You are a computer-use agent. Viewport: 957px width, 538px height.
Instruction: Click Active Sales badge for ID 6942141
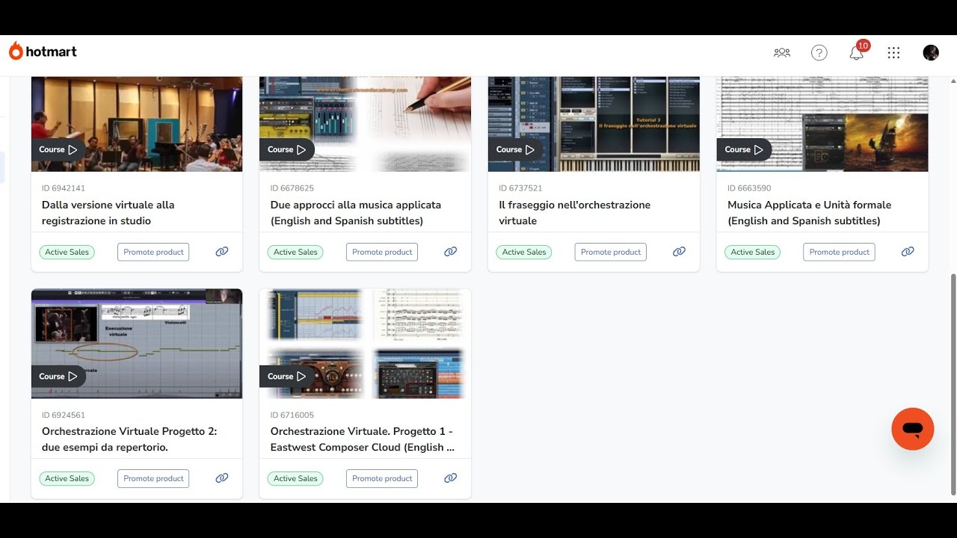67,252
